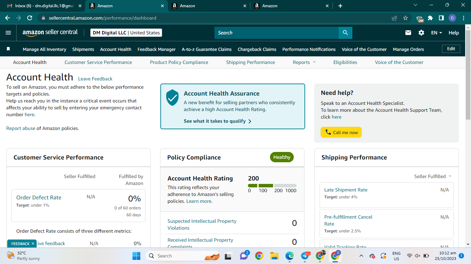
Task: Open the Order Defect Rate link
Action: pos(39,197)
